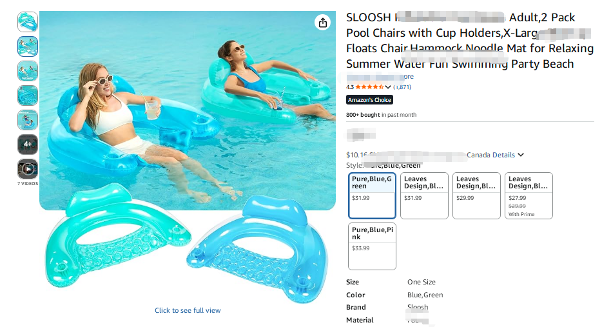Expand the shipping Details chevron

(x=521, y=155)
